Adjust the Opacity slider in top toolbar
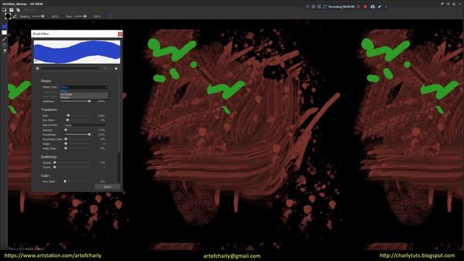Viewport: 464px width, 261px height. [38, 16]
